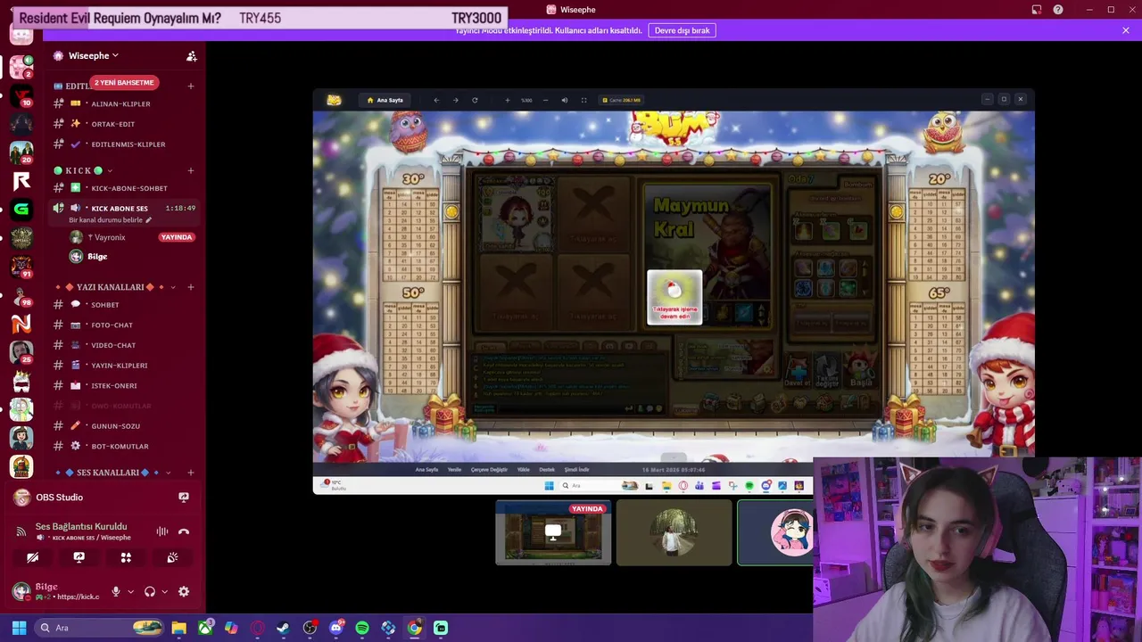Open Steam from the taskbar
This screenshot has height=642, width=1142.
click(284, 628)
